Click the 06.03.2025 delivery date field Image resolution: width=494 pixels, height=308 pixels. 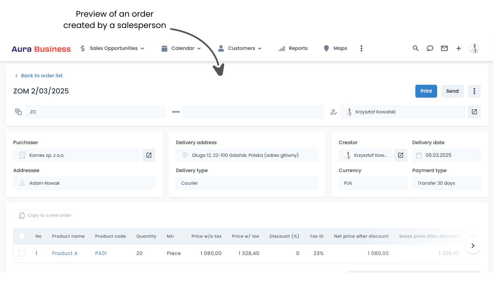[446, 155]
